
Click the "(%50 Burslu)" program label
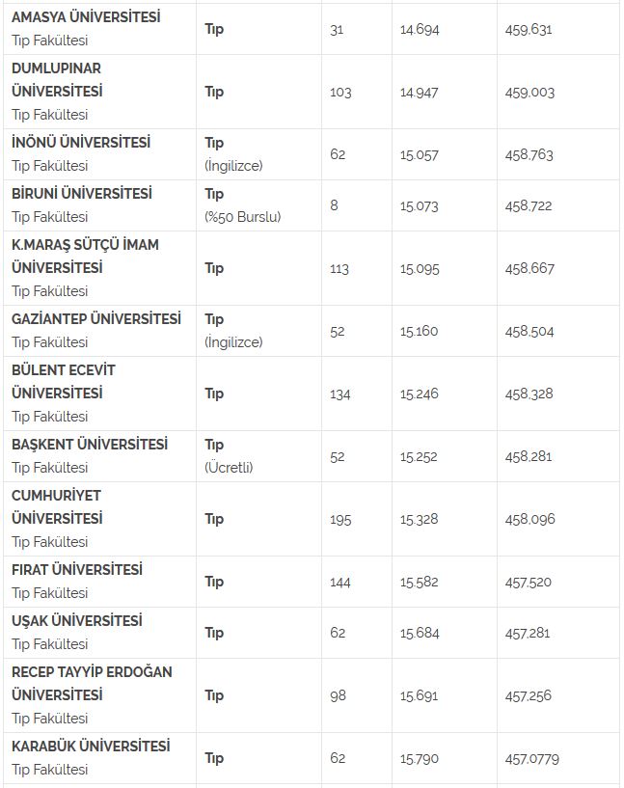pyautogui.click(x=242, y=216)
